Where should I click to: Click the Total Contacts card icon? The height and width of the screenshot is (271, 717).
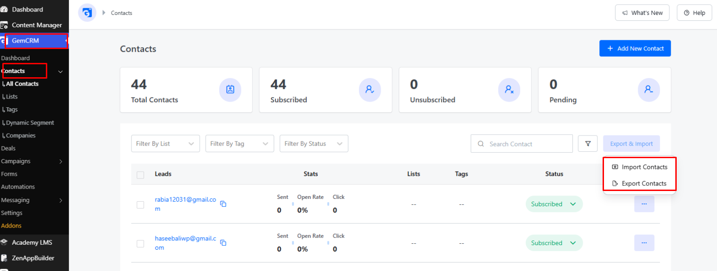[230, 90]
